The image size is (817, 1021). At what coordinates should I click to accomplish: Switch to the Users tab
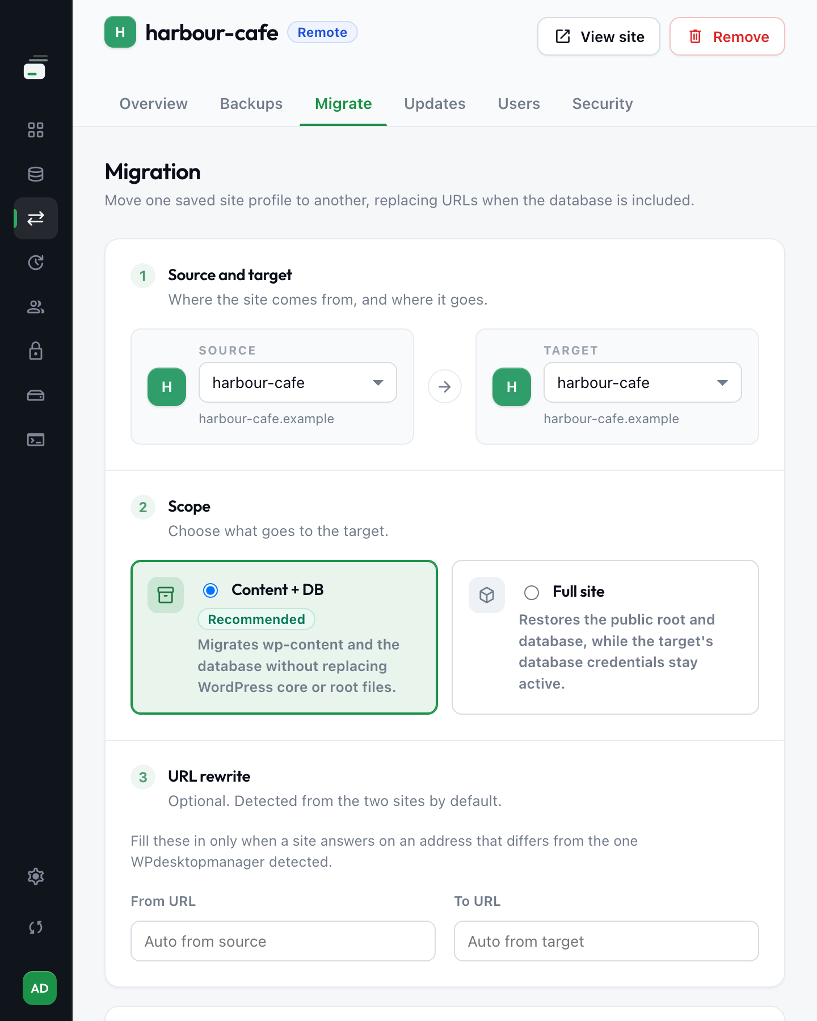(519, 104)
